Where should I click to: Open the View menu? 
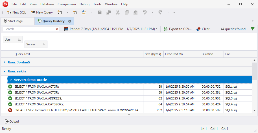[x=33, y=4]
